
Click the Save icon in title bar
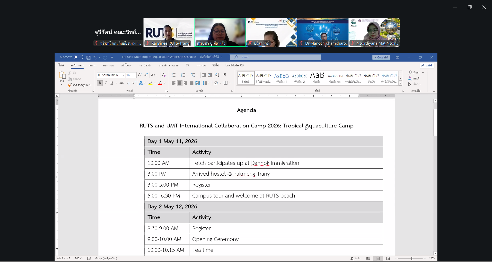(x=88, y=57)
